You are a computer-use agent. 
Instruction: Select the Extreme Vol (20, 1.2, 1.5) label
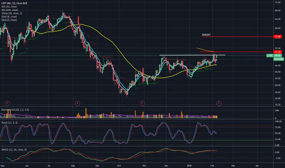click(x=15, y=110)
